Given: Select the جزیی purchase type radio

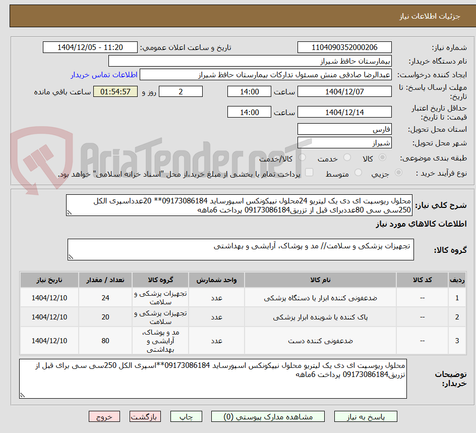Looking at the screenshot, I should coord(398,173).
